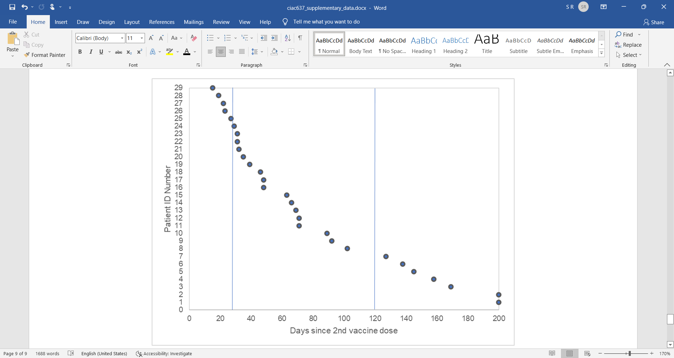Align text right
The image size is (674, 358).
231,52
